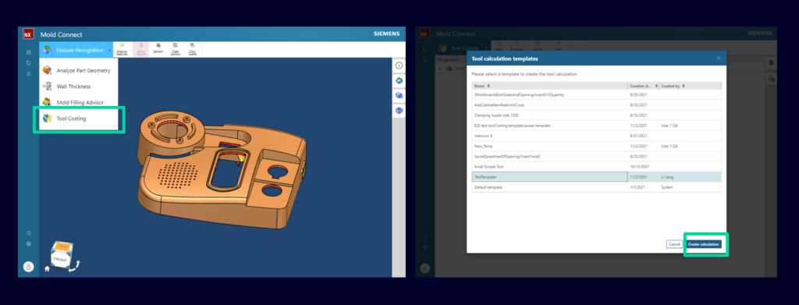
Task: Select Small Simple Tool template
Action: pyautogui.click(x=596, y=166)
